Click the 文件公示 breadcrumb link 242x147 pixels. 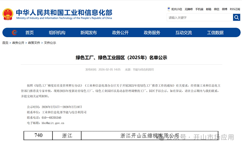50,43
